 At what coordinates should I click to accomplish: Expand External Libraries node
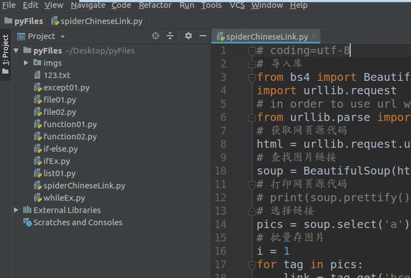pos(16,210)
